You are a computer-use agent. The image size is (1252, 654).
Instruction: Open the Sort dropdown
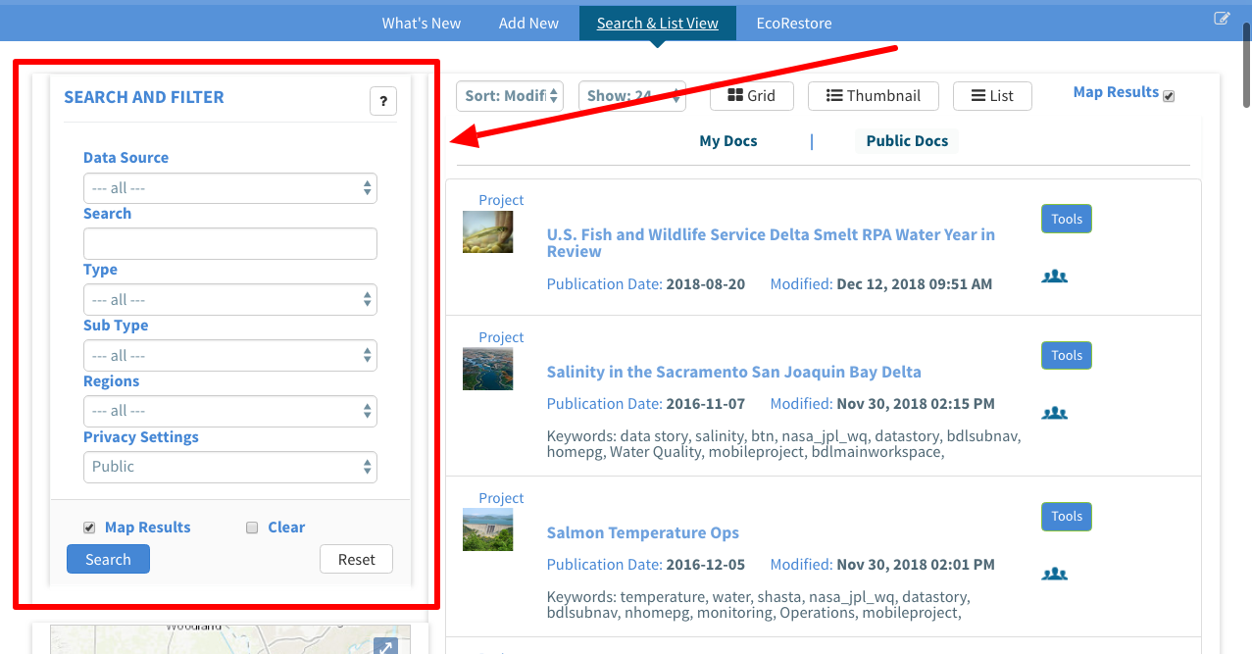point(510,96)
